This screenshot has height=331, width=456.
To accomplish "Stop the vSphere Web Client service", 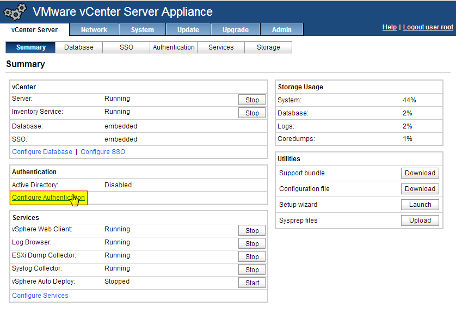I will pyautogui.click(x=252, y=231).
